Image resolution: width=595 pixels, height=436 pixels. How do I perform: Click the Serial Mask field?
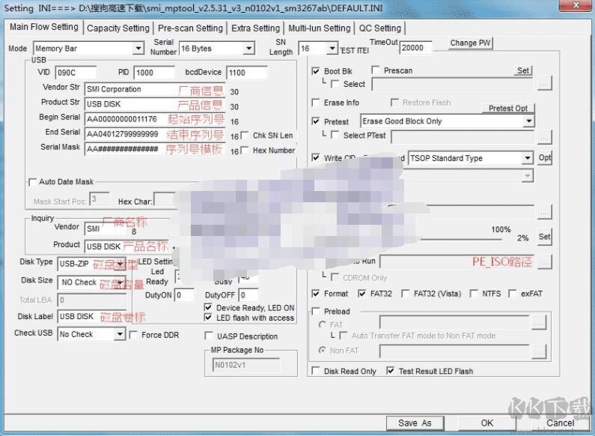pyautogui.click(x=155, y=149)
